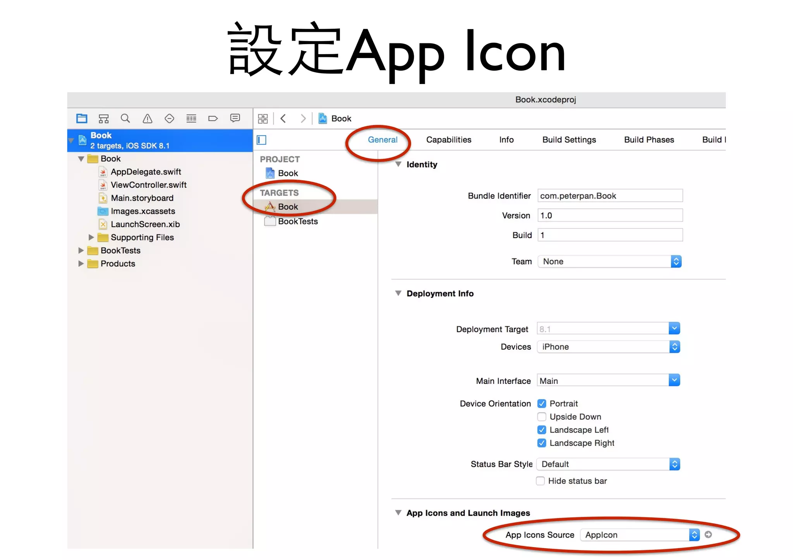Open the Team dropdown
Viewport: 793px width, 560px height.
click(609, 262)
